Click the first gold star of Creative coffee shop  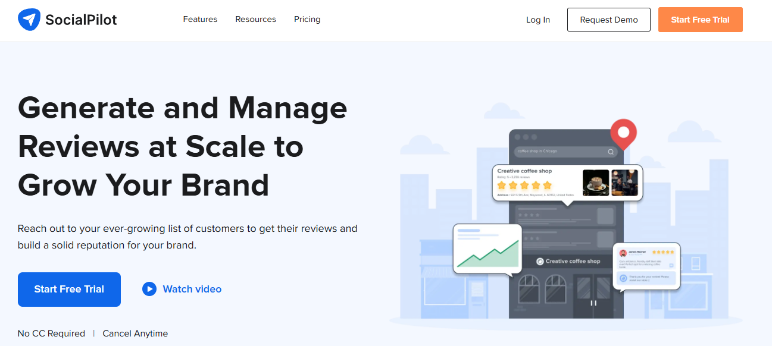pyautogui.click(x=502, y=185)
